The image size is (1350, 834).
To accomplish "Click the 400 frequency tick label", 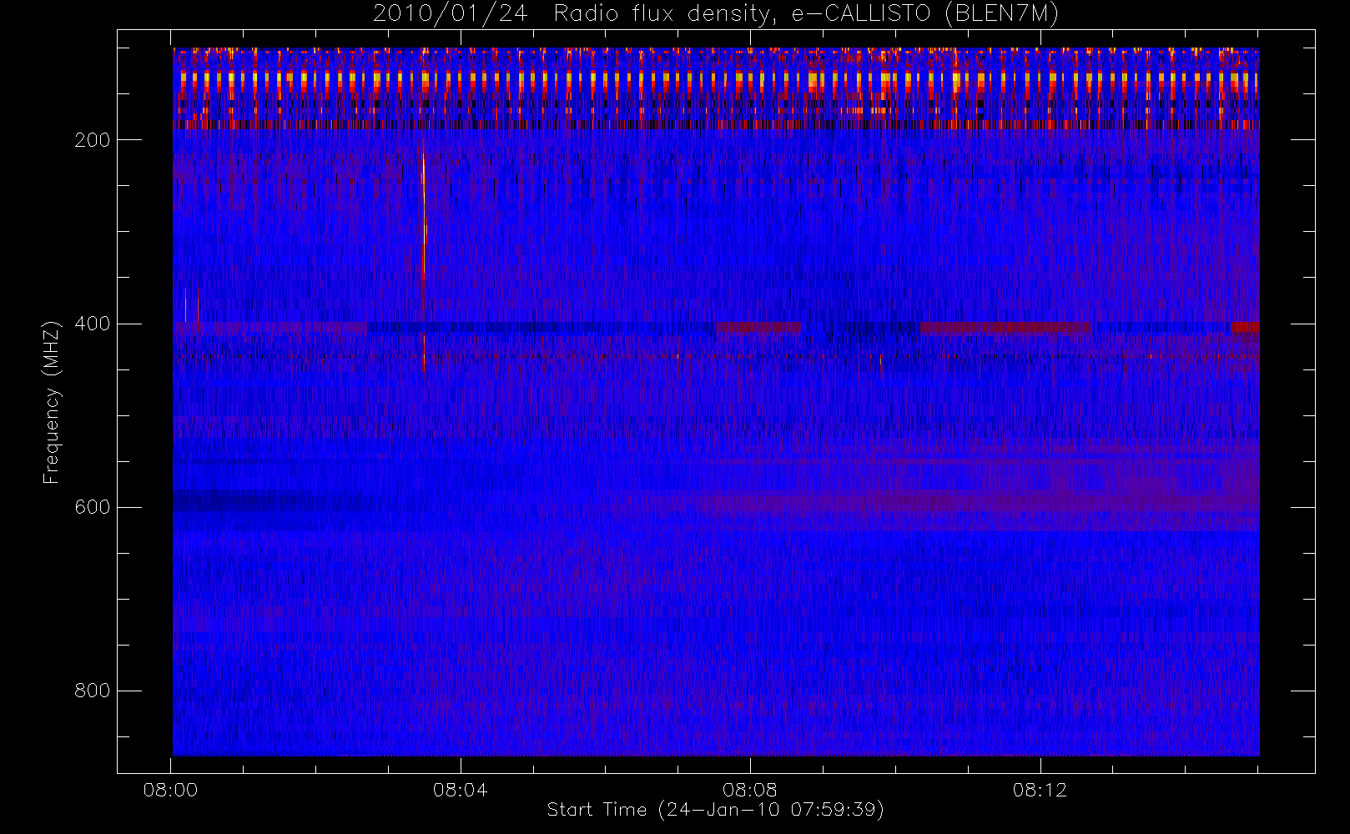I will click(93, 324).
